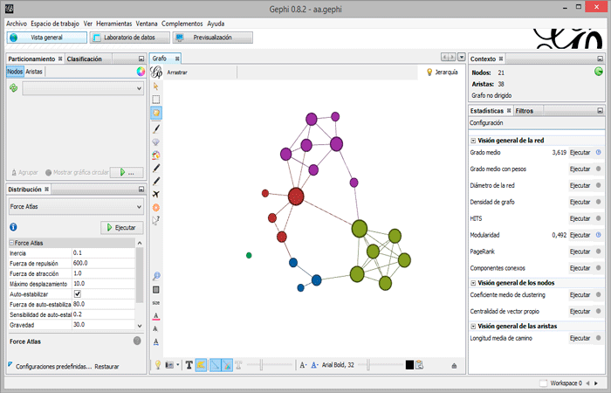Open the Grafo tab list dropdown

[x=462, y=58]
